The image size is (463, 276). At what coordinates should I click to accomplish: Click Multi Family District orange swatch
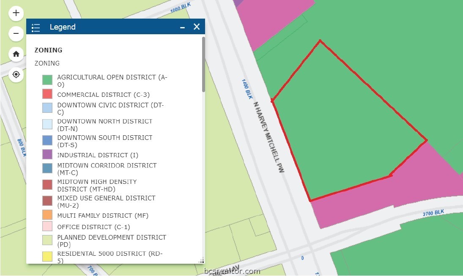[x=47, y=215]
